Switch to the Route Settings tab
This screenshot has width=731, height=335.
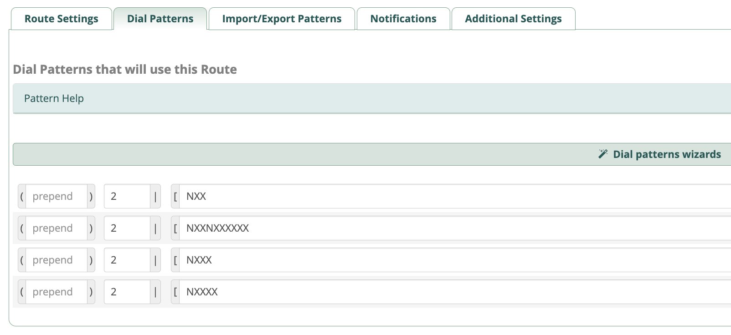(61, 19)
